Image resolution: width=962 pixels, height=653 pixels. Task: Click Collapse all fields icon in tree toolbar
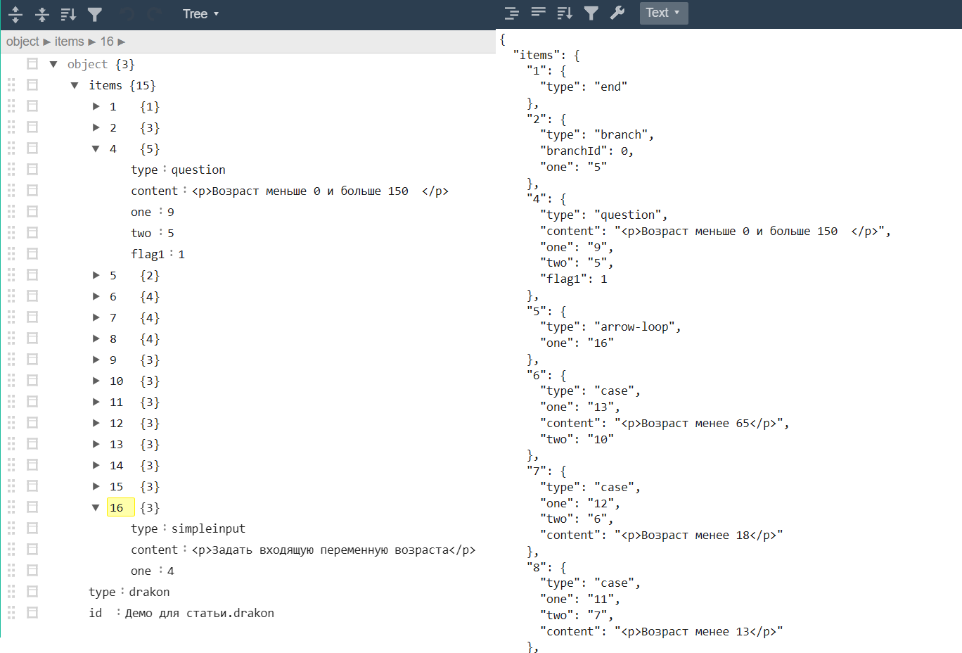pos(41,14)
